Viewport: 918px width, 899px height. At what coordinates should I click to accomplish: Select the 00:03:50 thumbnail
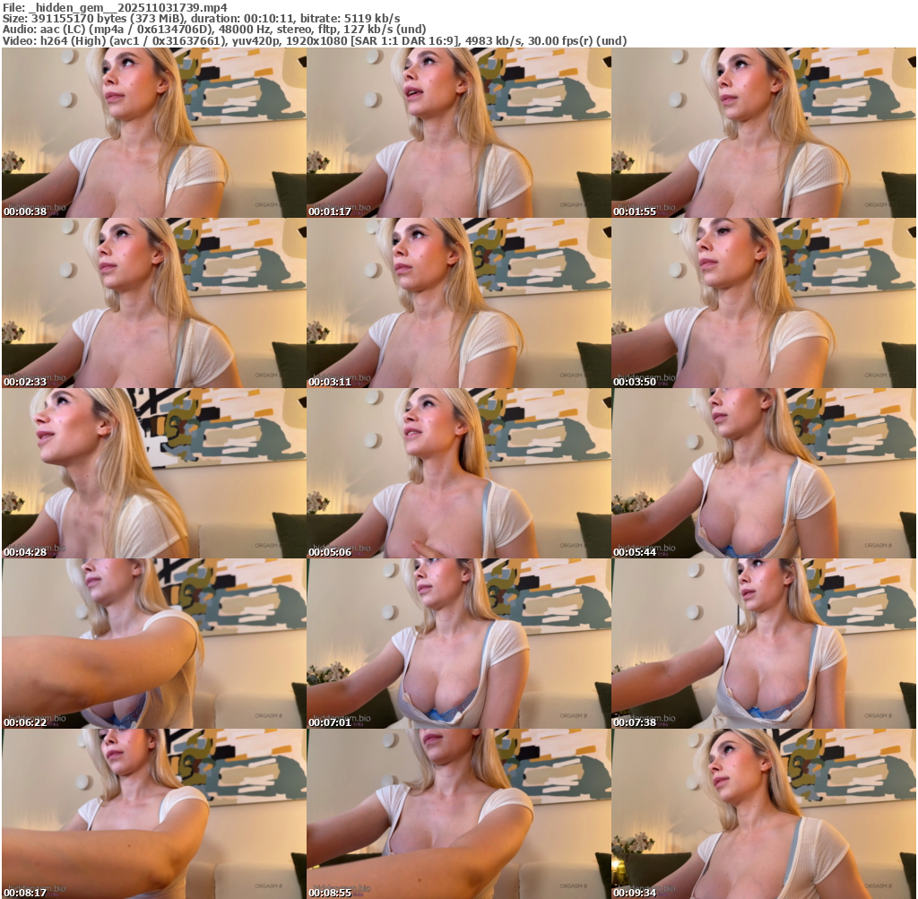[763, 303]
